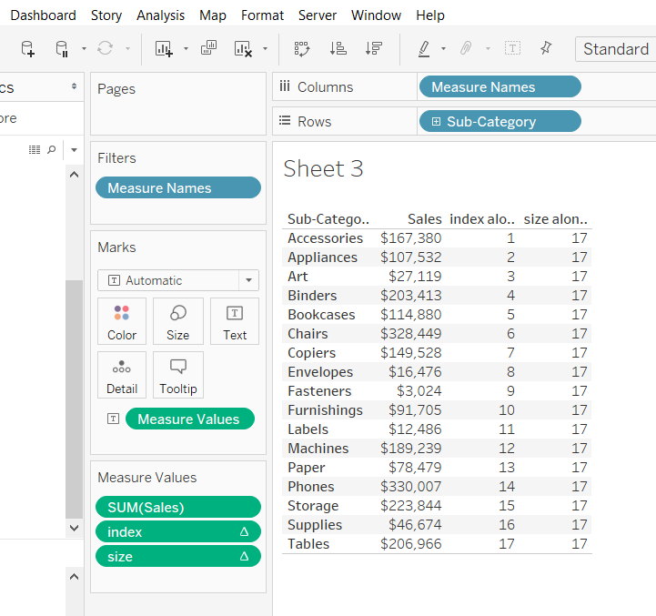Click the Clear Sheet icon
656x616 pixels.
[x=243, y=49]
